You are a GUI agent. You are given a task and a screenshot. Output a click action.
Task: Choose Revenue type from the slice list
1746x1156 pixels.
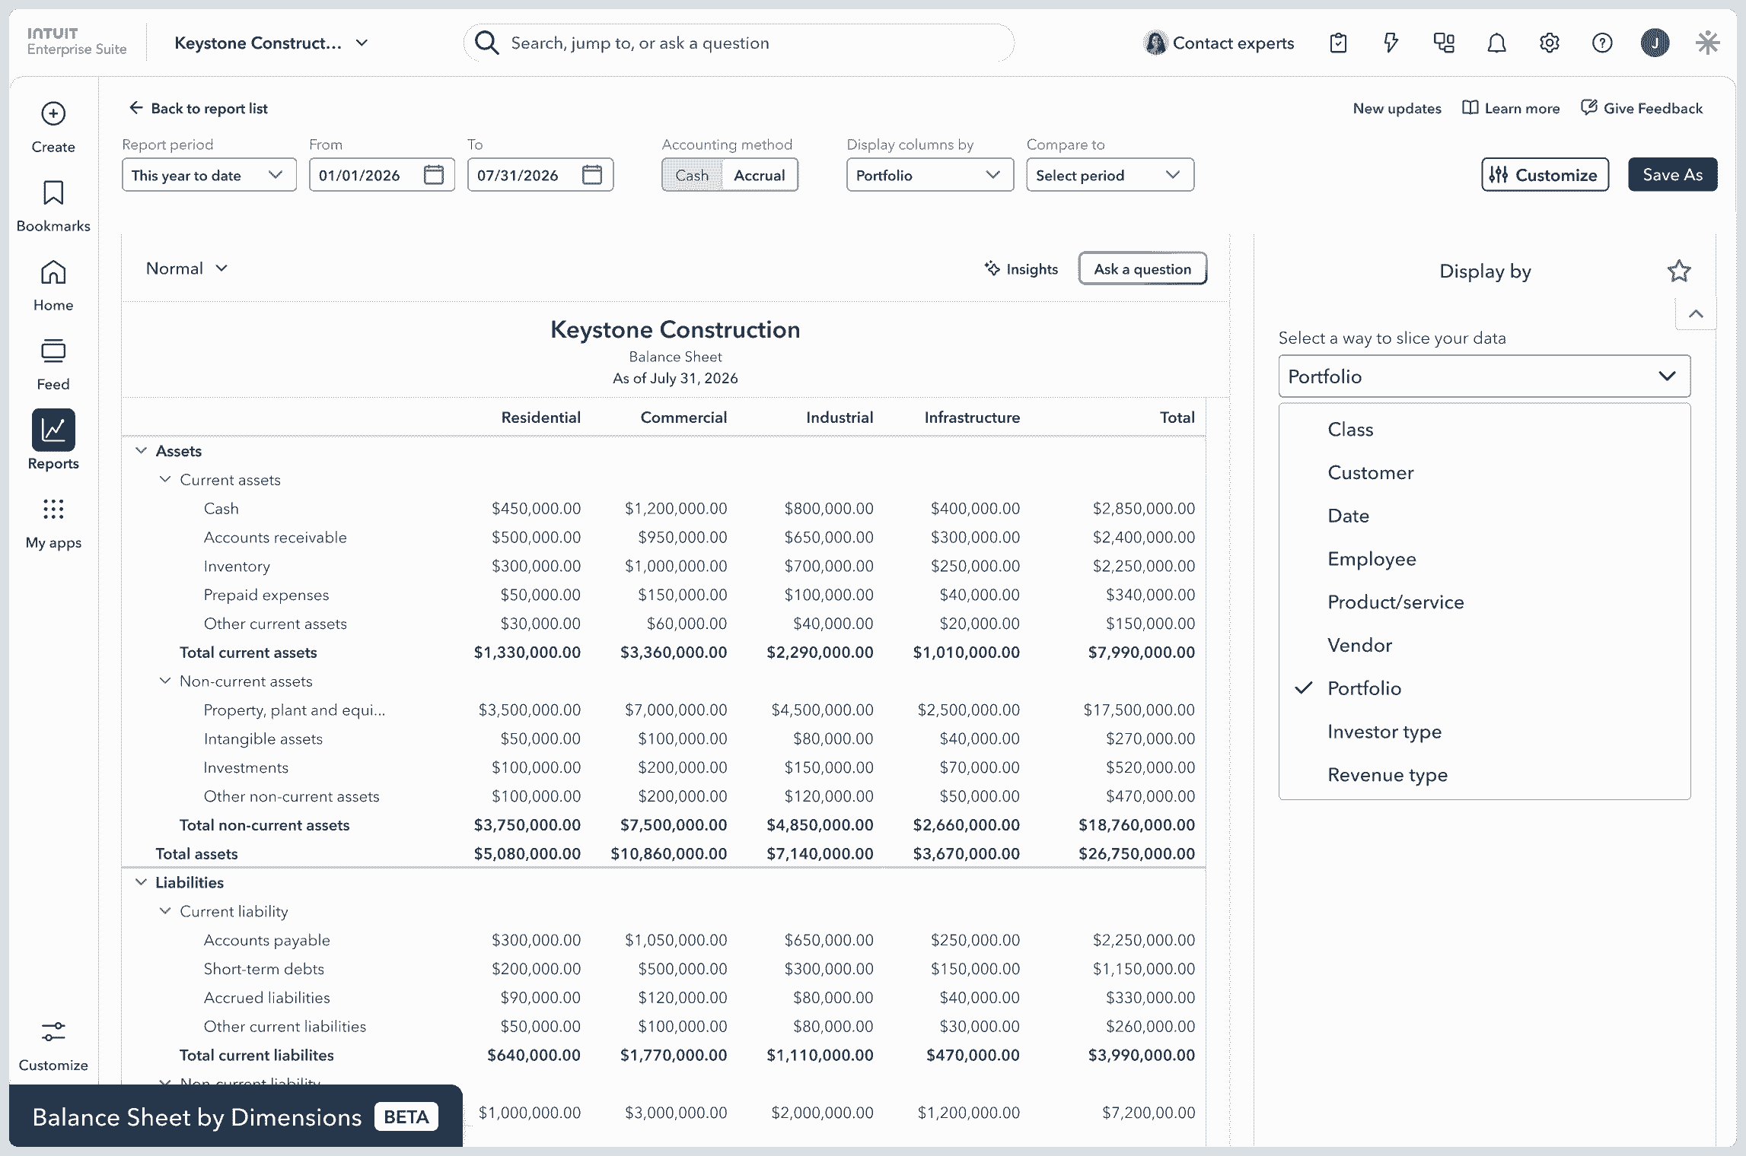pyautogui.click(x=1484, y=774)
